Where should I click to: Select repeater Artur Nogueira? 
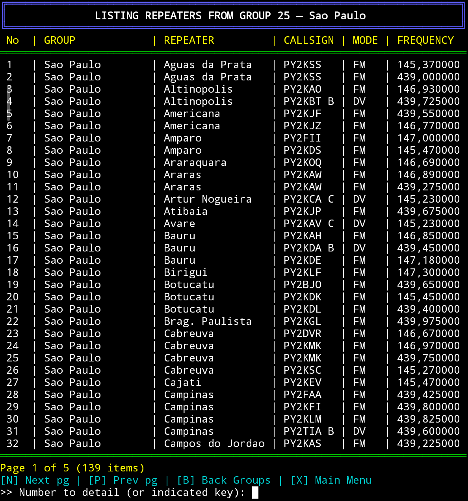click(208, 199)
